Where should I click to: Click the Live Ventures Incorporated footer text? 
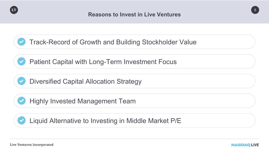pos(32,145)
